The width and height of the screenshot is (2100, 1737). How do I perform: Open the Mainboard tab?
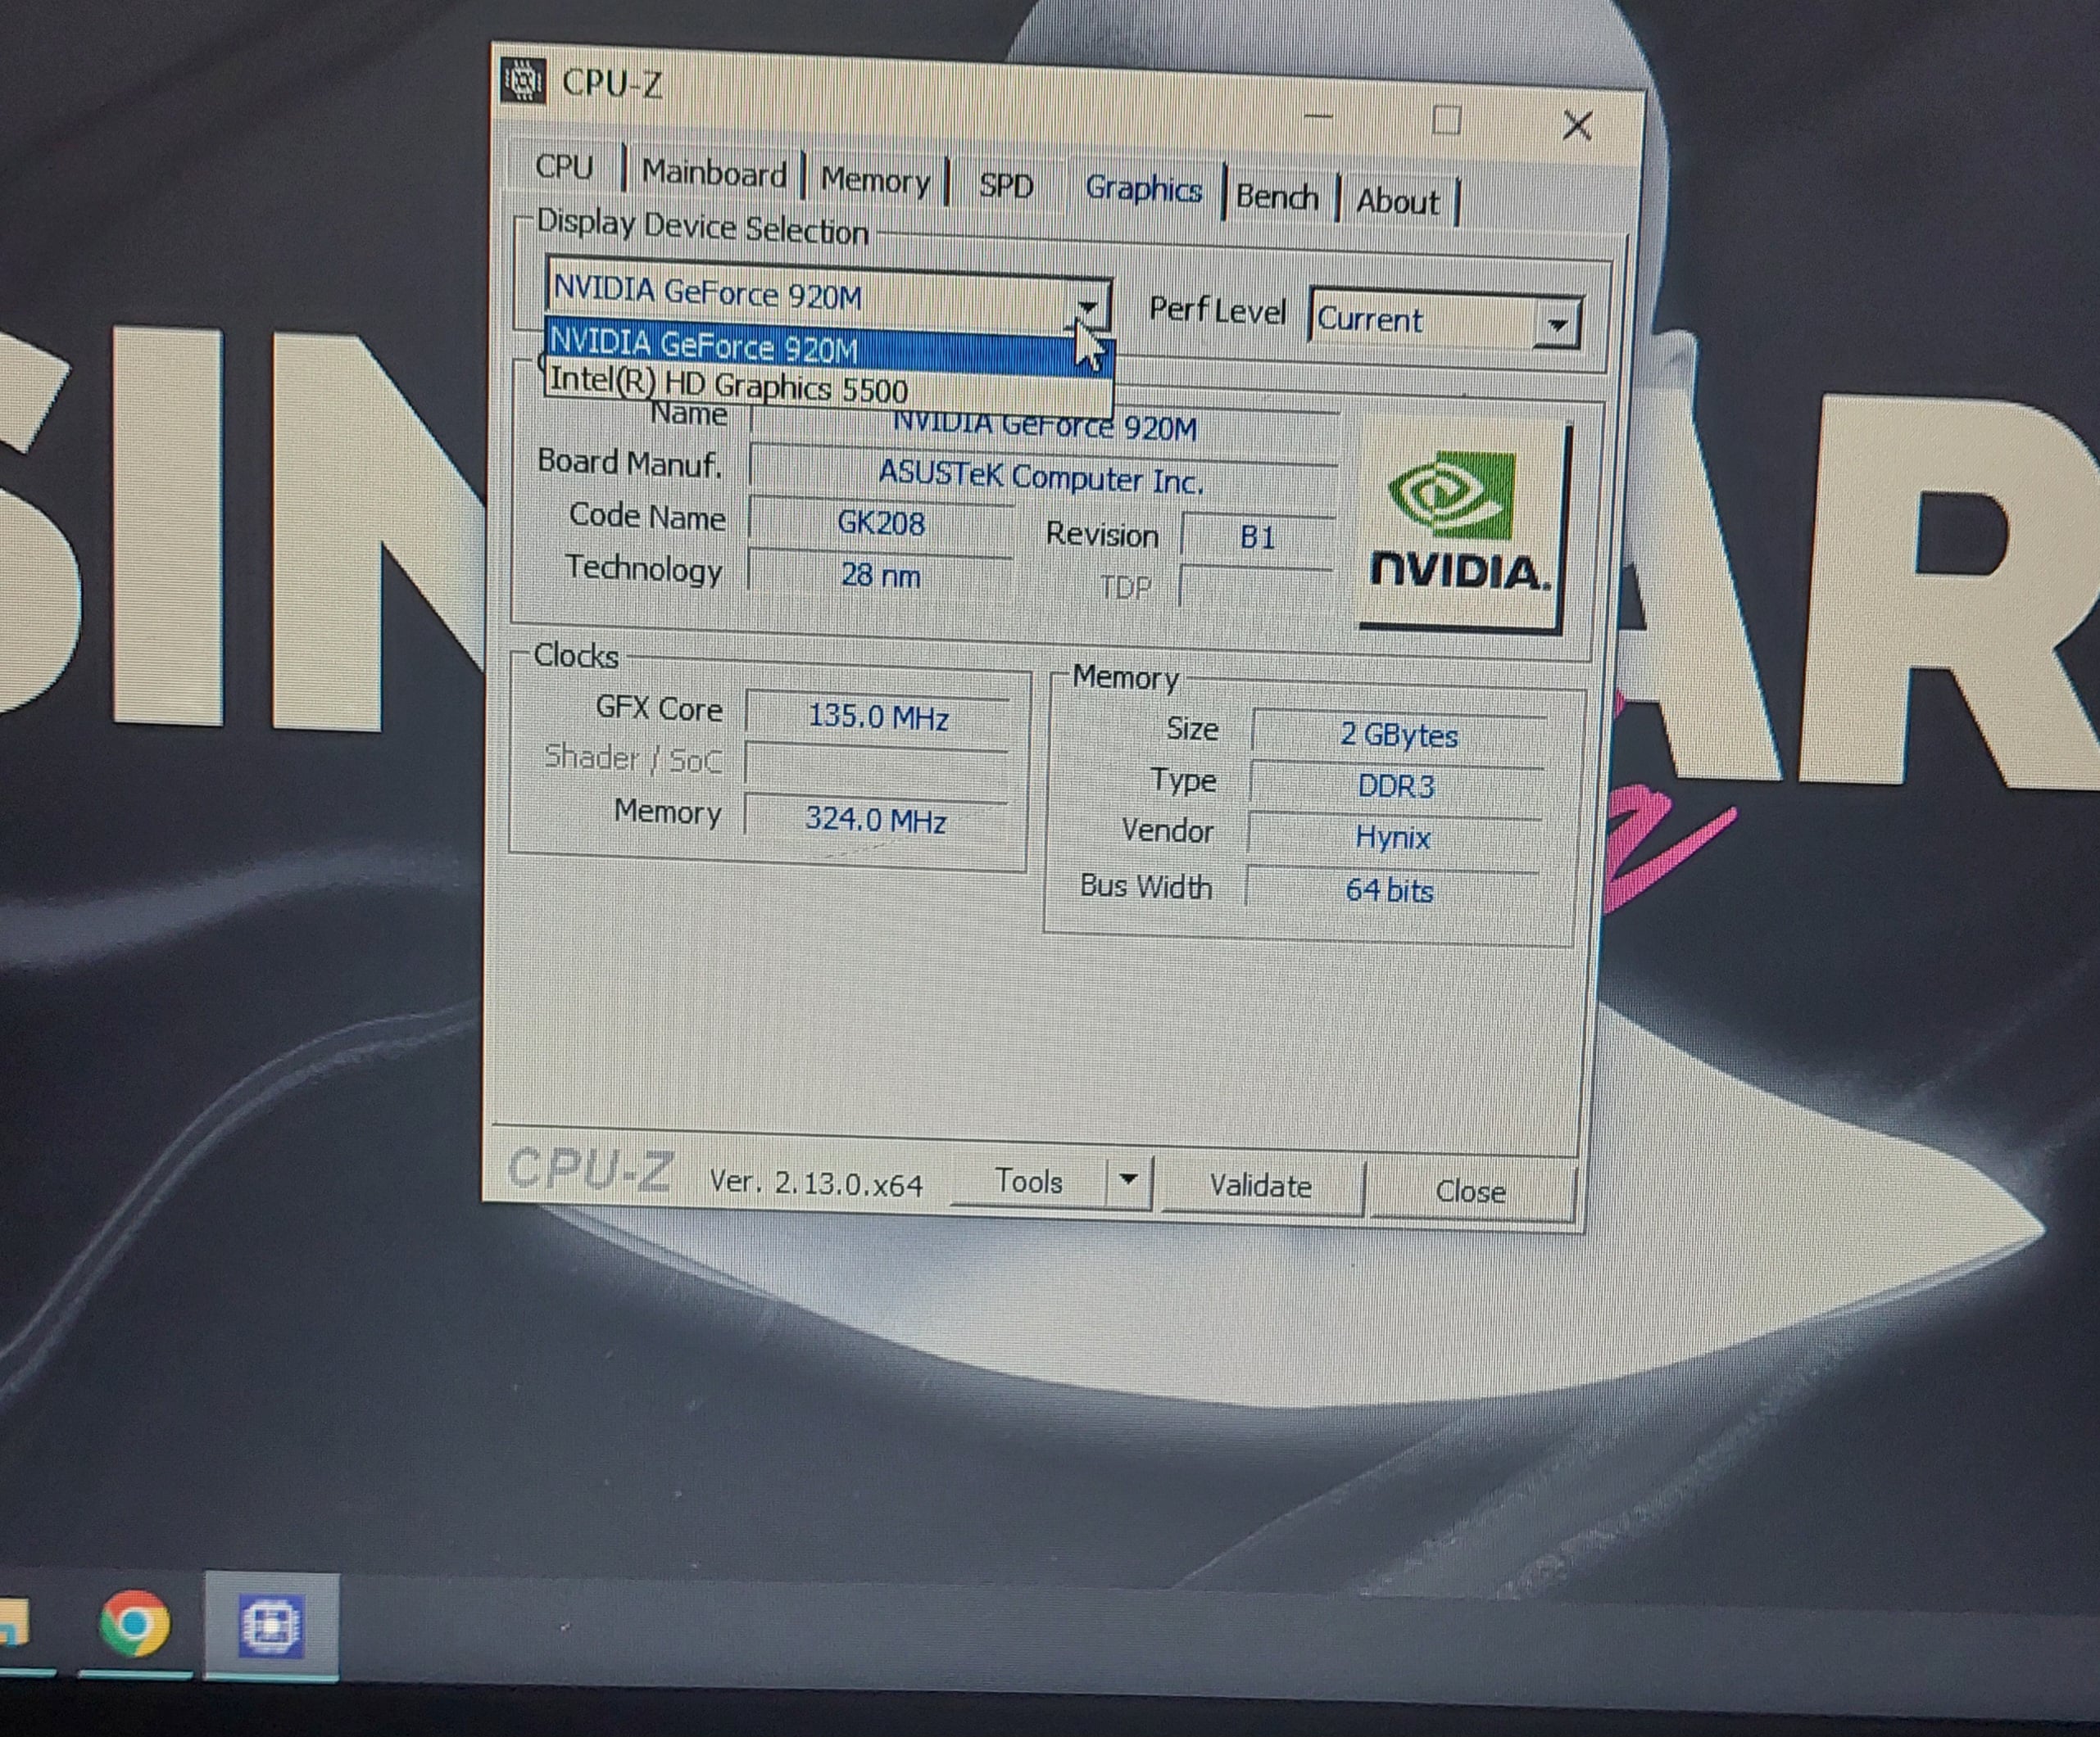point(714,174)
